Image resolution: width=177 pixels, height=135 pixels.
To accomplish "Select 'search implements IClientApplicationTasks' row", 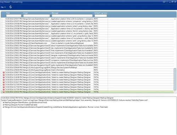I will pyautogui.click(x=87, y=58).
